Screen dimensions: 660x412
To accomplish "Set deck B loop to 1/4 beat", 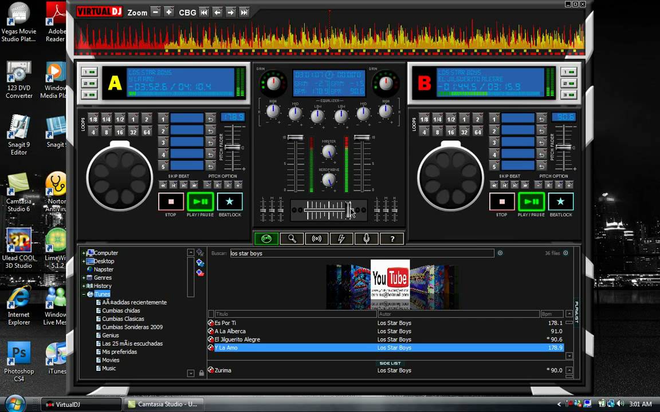I will [x=437, y=120].
